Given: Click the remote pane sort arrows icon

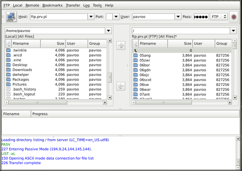Looking at the screenshot, I should (136, 43).
